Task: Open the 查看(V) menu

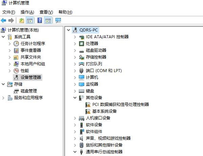Action: [46, 12]
